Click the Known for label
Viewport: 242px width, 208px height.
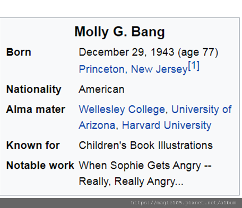33,146
